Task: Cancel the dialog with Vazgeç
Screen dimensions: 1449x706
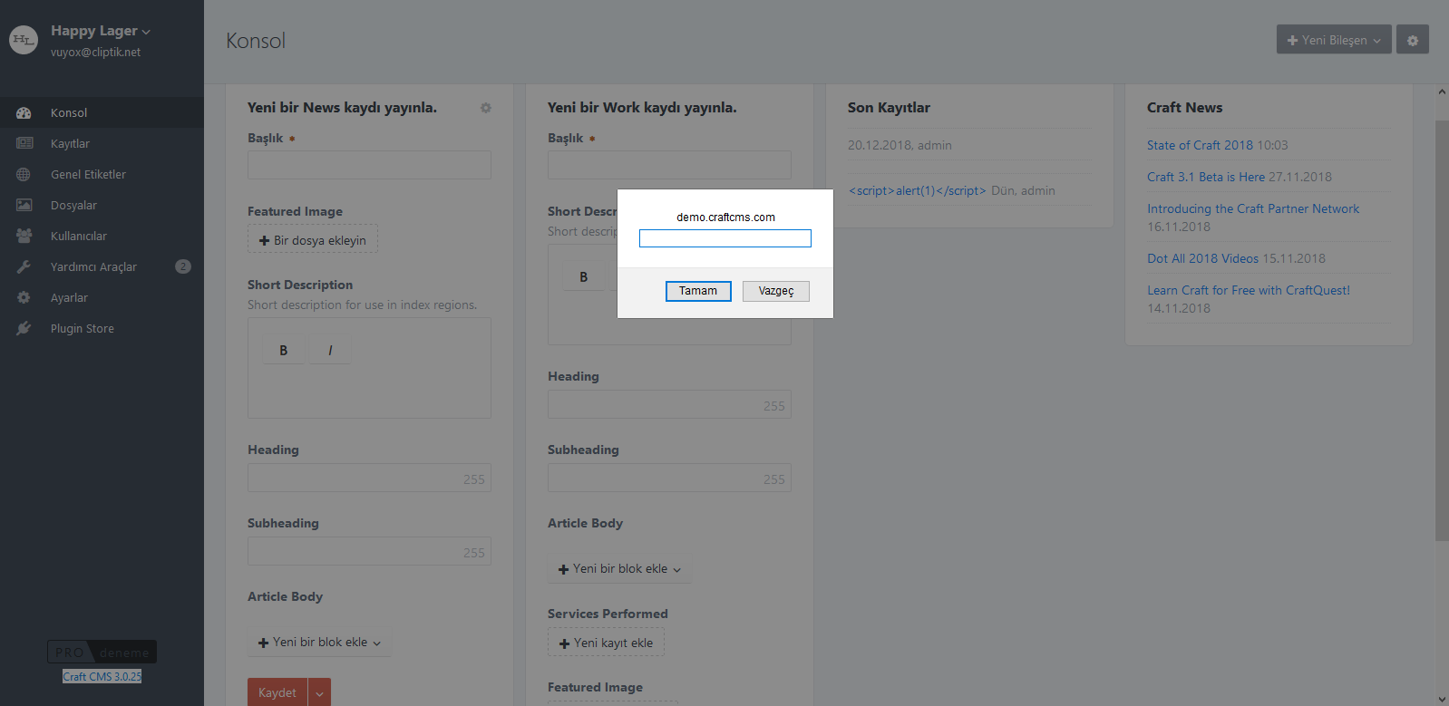Action: tap(776, 291)
